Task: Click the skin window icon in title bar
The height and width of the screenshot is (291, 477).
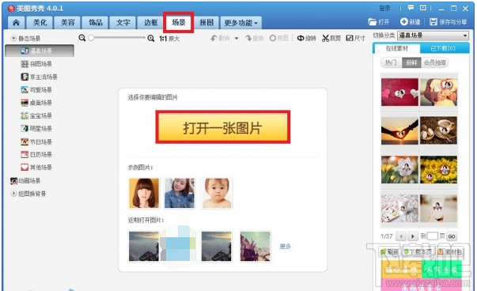Action: tap(423, 8)
